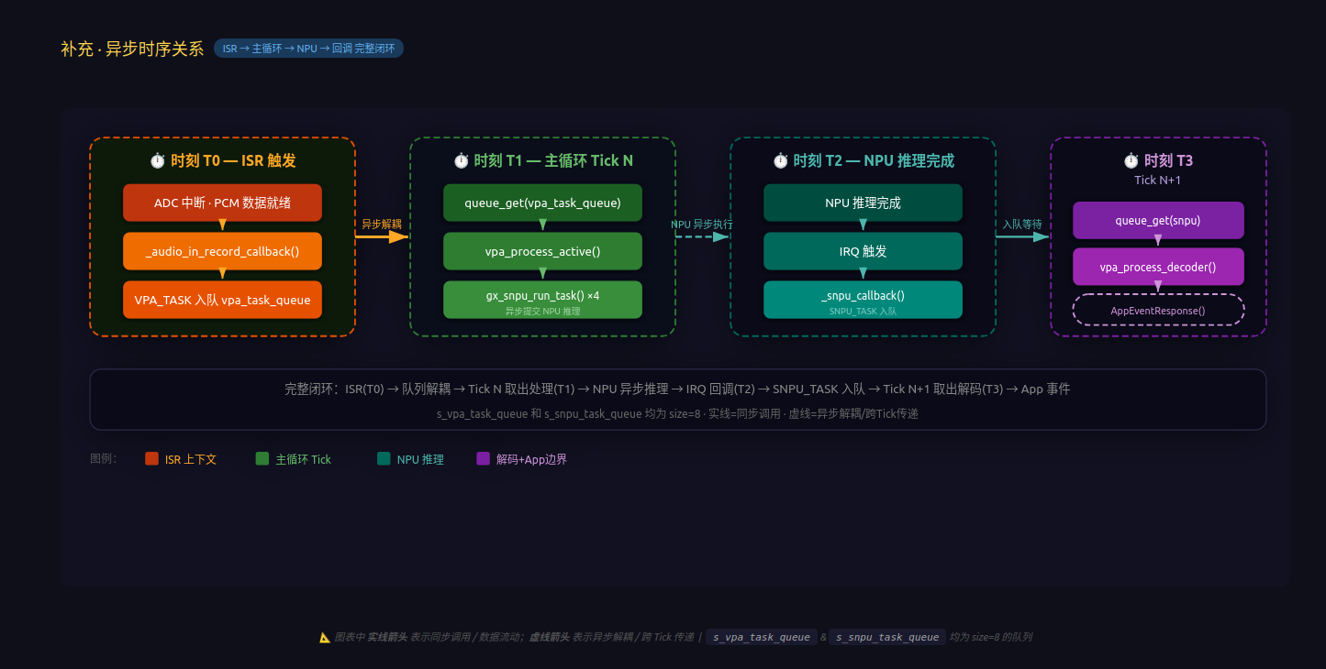Click the 异步提交 NPU 推理 caption
The height and width of the screenshot is (669, 1326).
(x=542, y=312)
